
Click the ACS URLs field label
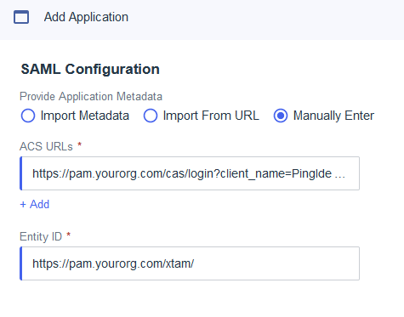46,146
